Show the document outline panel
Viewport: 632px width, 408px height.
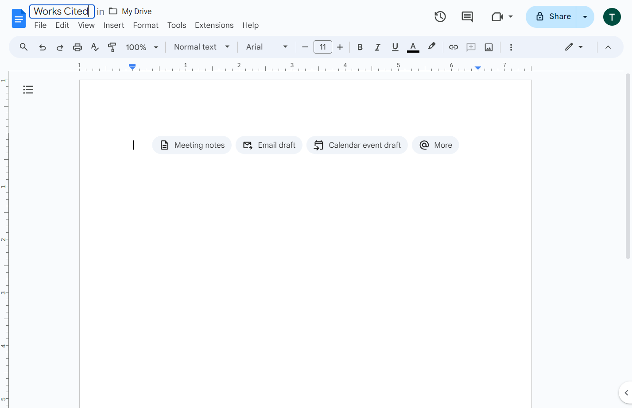click(x=28, y=90)
